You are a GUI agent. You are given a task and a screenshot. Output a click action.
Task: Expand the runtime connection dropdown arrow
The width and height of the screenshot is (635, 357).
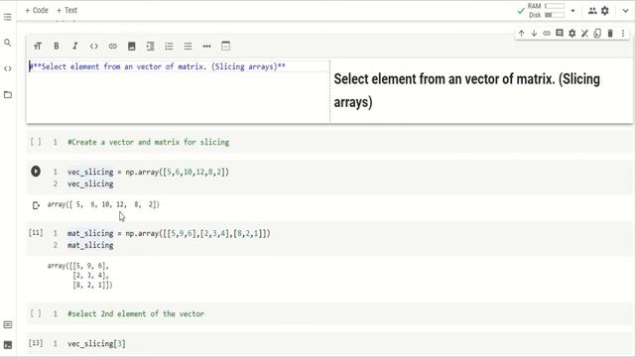click(573, 11)
